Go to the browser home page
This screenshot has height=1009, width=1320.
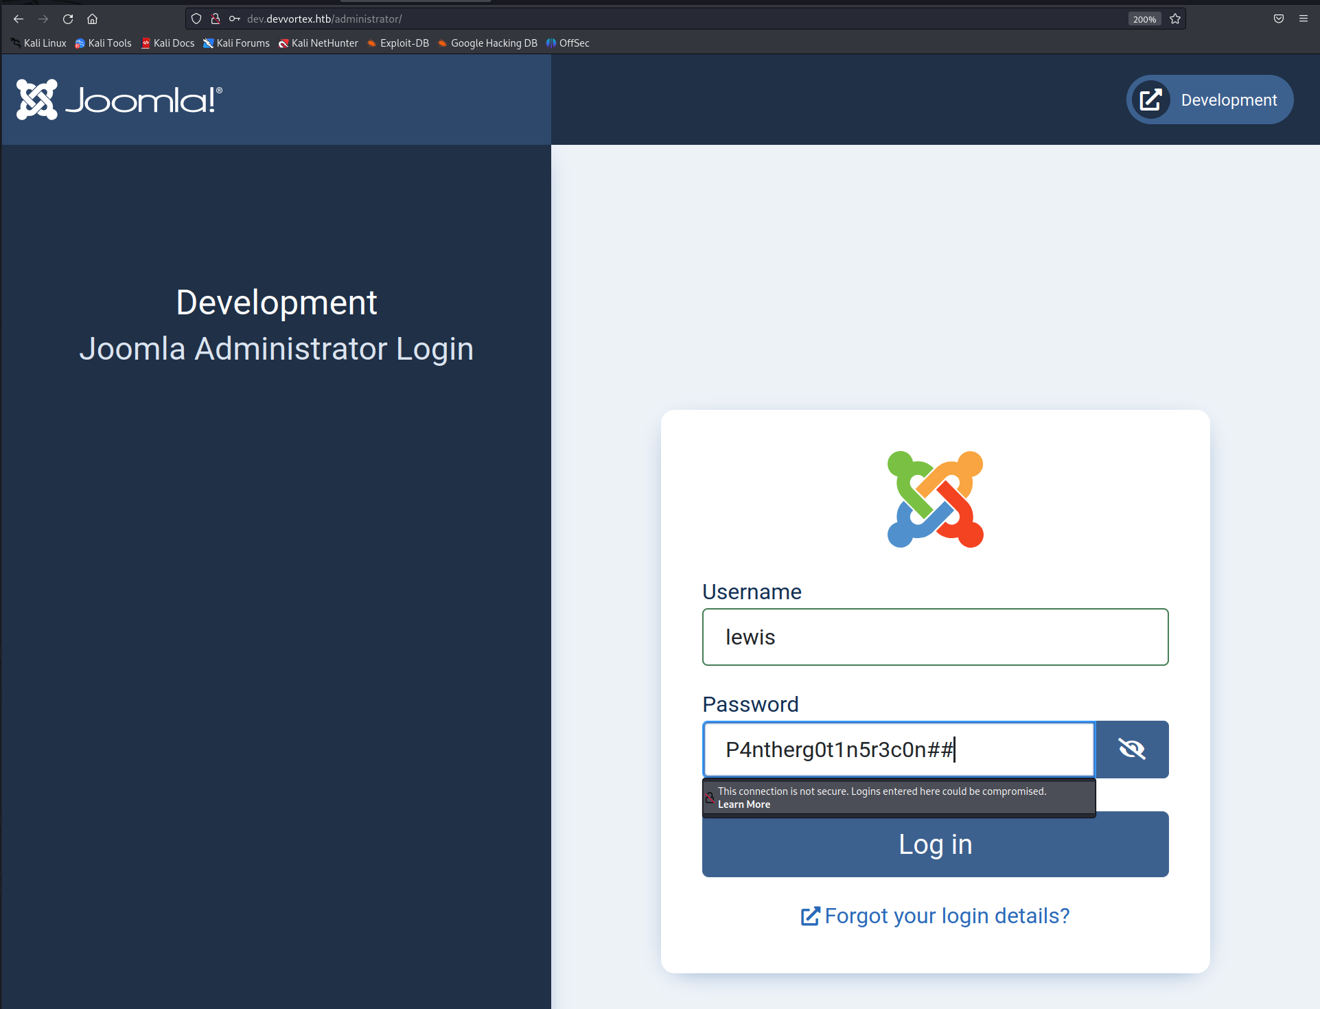pos(93,19)
